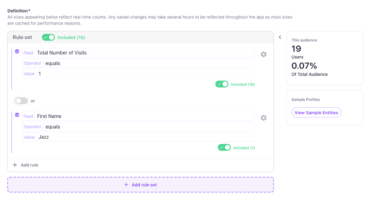Click the 'Of Total Audience' label
Image resolution: width=371 pixels, height=200 pixels.
pos(309,74)
